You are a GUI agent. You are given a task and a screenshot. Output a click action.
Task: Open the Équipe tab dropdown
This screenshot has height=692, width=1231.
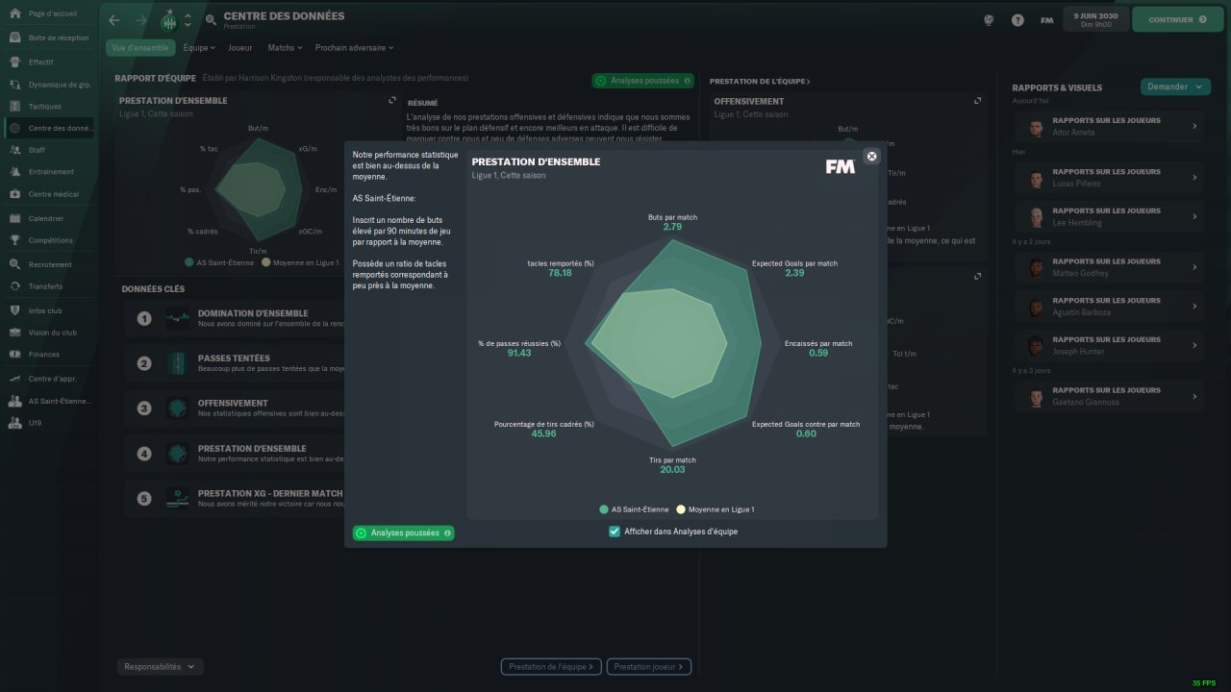199,47
